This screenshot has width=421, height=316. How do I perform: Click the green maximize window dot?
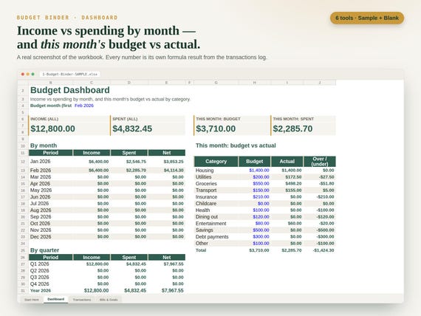click(32, 74)
